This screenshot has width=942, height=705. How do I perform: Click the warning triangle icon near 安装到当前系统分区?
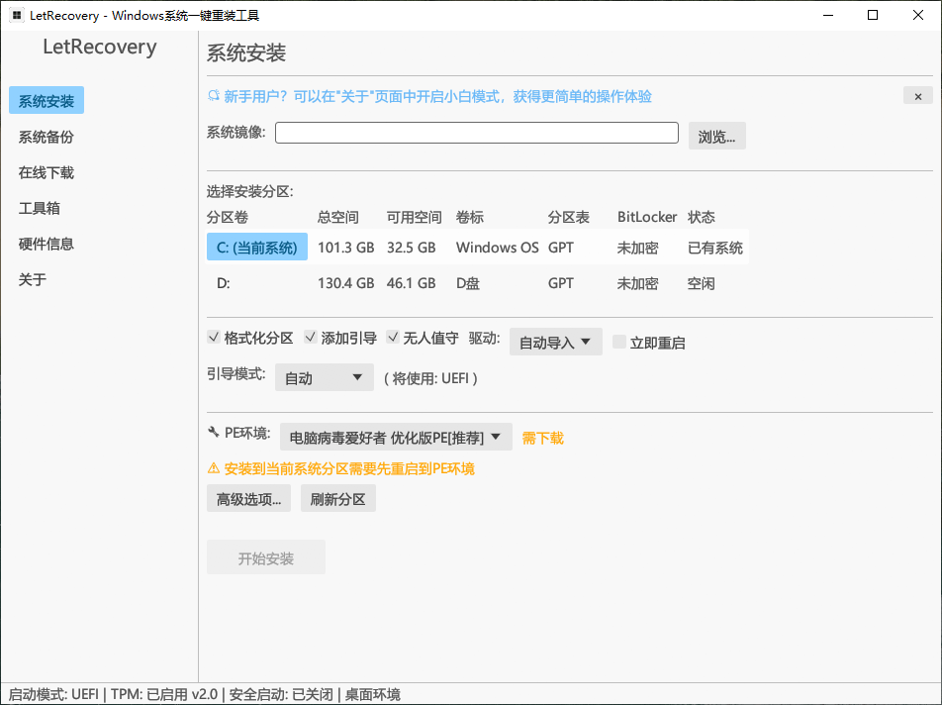pos(214,468)
